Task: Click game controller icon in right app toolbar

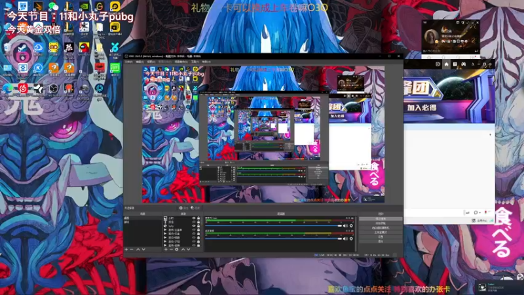Action: coord(464,64)
